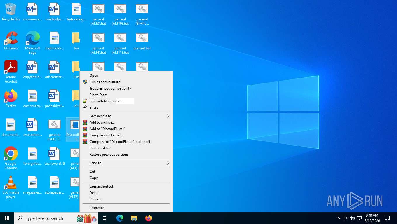Select the tryfunding image file icon

tap(76, 12)
